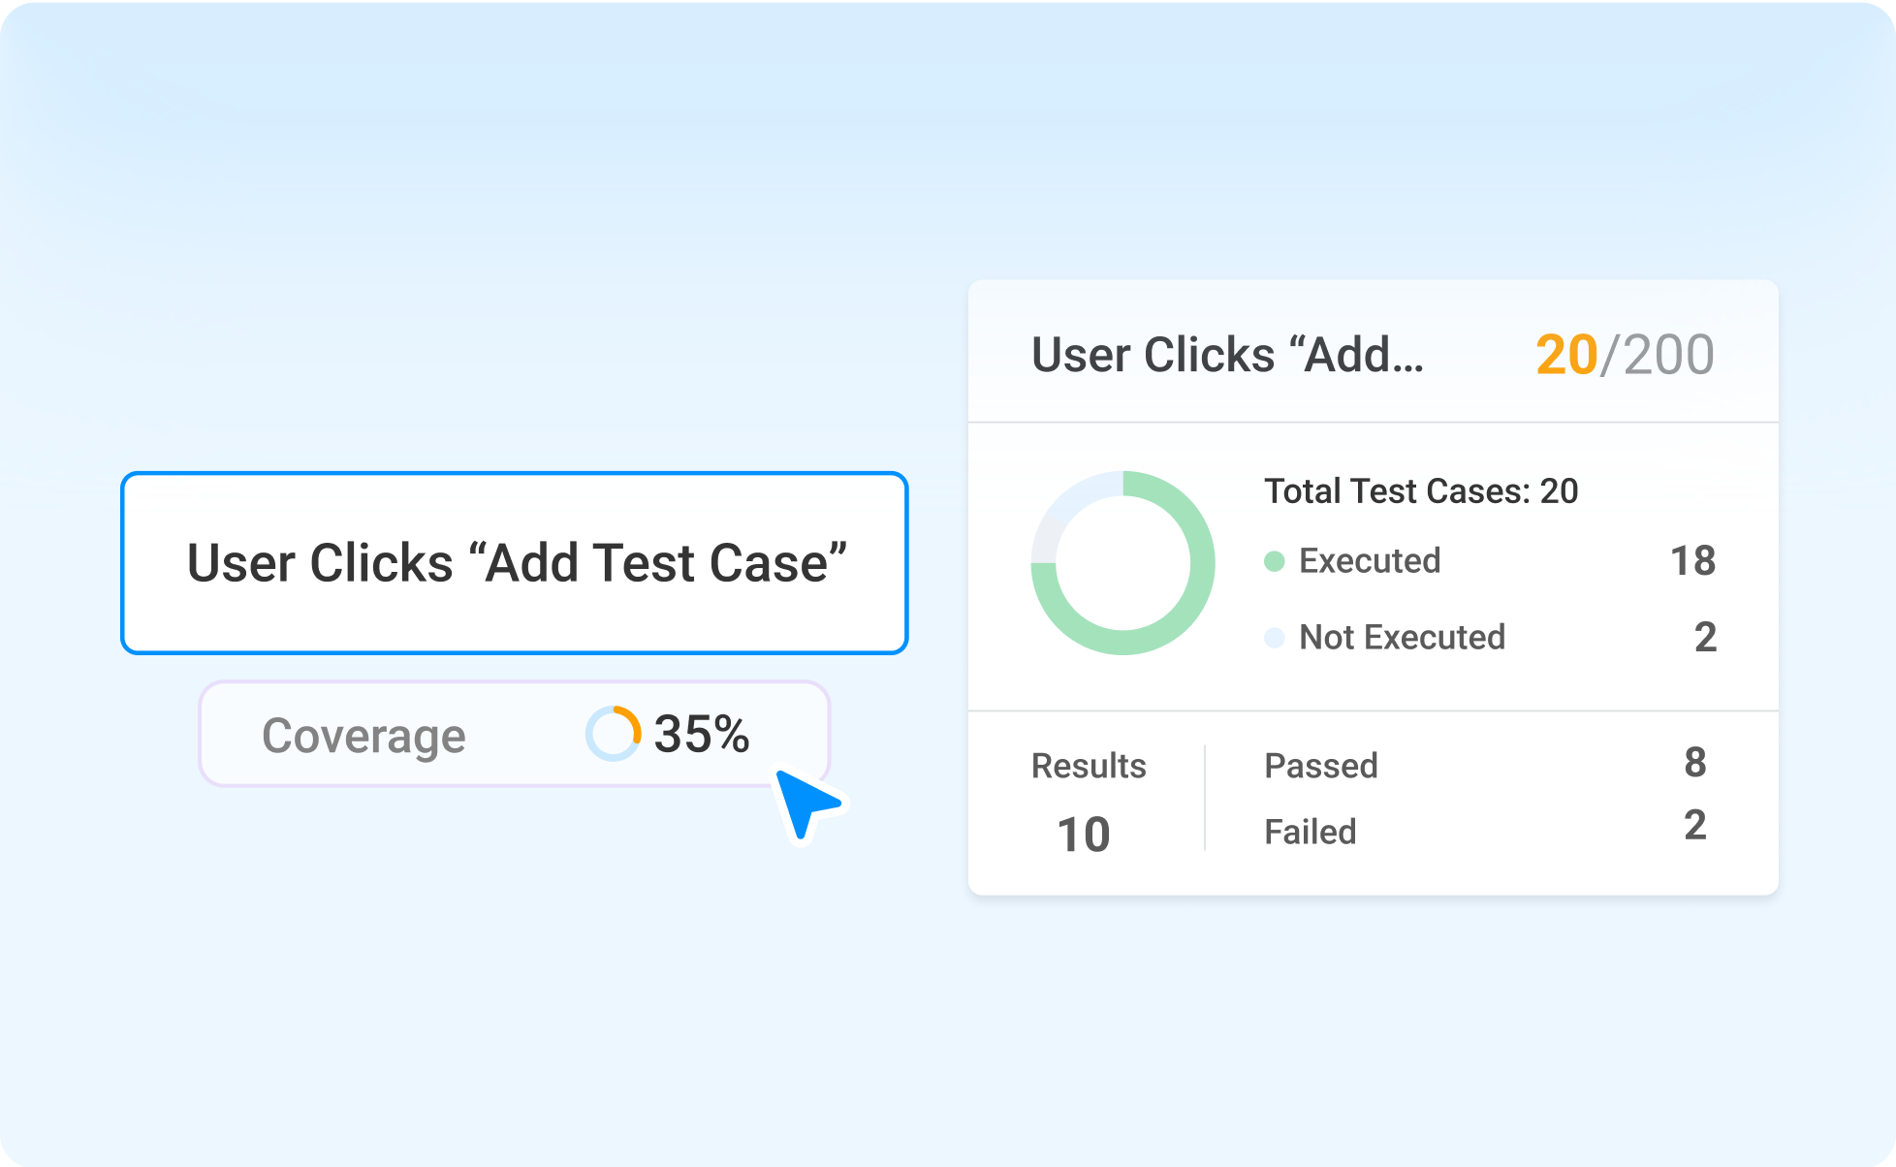Click the coverage progress ring icon

pyautogui.click(x=613, y=734)
